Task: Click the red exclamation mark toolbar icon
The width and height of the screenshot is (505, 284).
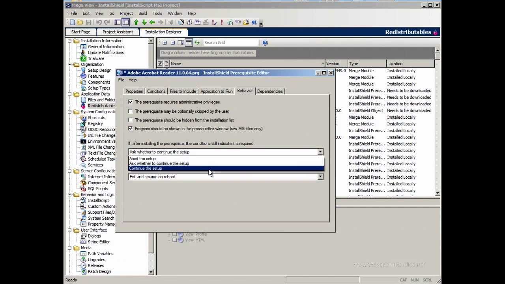Action: coord(222,22)
